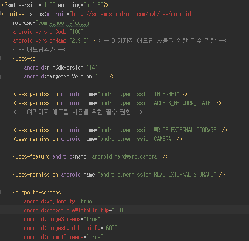This screenshot has height=241, width=249.
Task: Click the CAMERA permission string
Action: point(136,139)
